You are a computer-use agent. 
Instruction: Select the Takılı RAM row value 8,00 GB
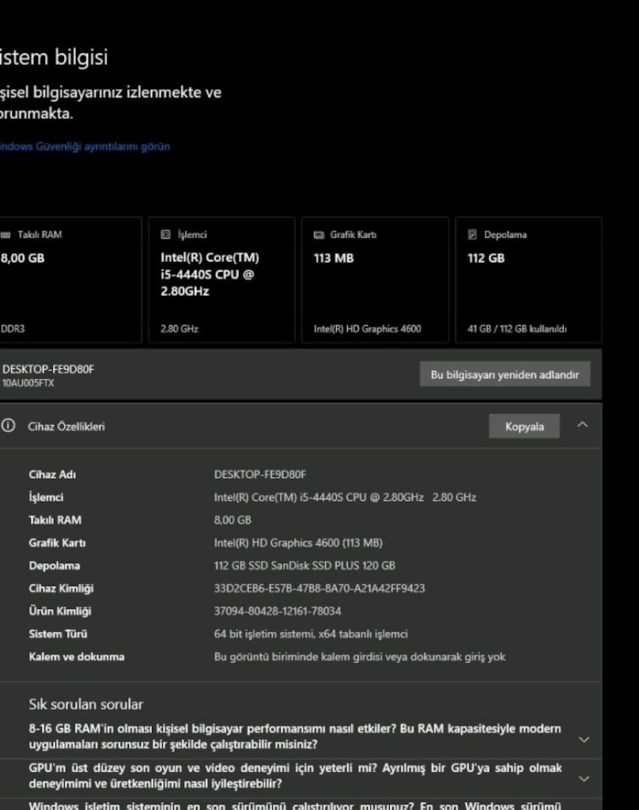tap(233, 520)
